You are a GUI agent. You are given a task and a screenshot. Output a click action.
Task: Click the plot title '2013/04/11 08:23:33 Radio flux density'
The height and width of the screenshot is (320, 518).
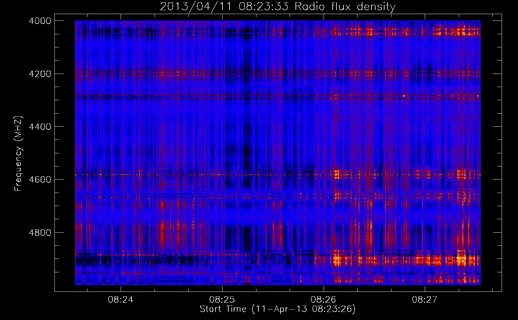point(278,6)
